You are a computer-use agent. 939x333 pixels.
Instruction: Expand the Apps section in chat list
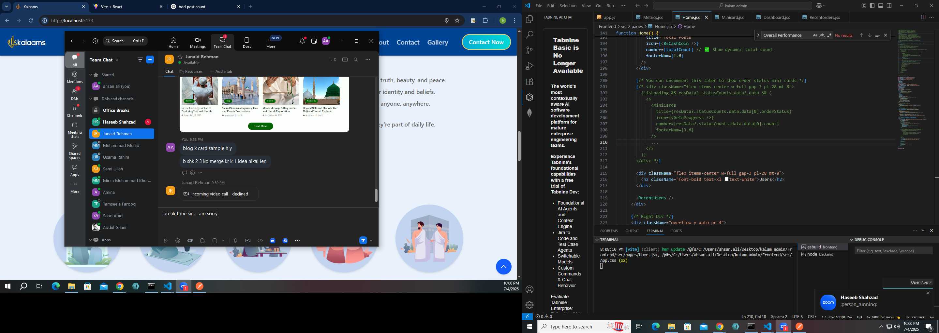click(90, 240)
